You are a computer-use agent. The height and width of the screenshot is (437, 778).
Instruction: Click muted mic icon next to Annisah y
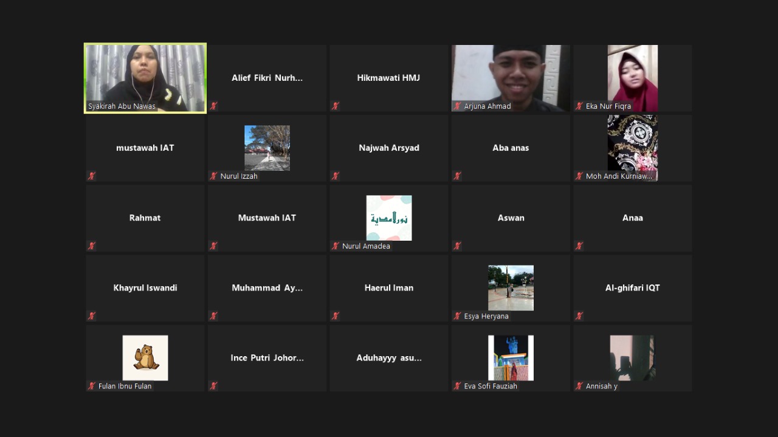pos(579,386)
